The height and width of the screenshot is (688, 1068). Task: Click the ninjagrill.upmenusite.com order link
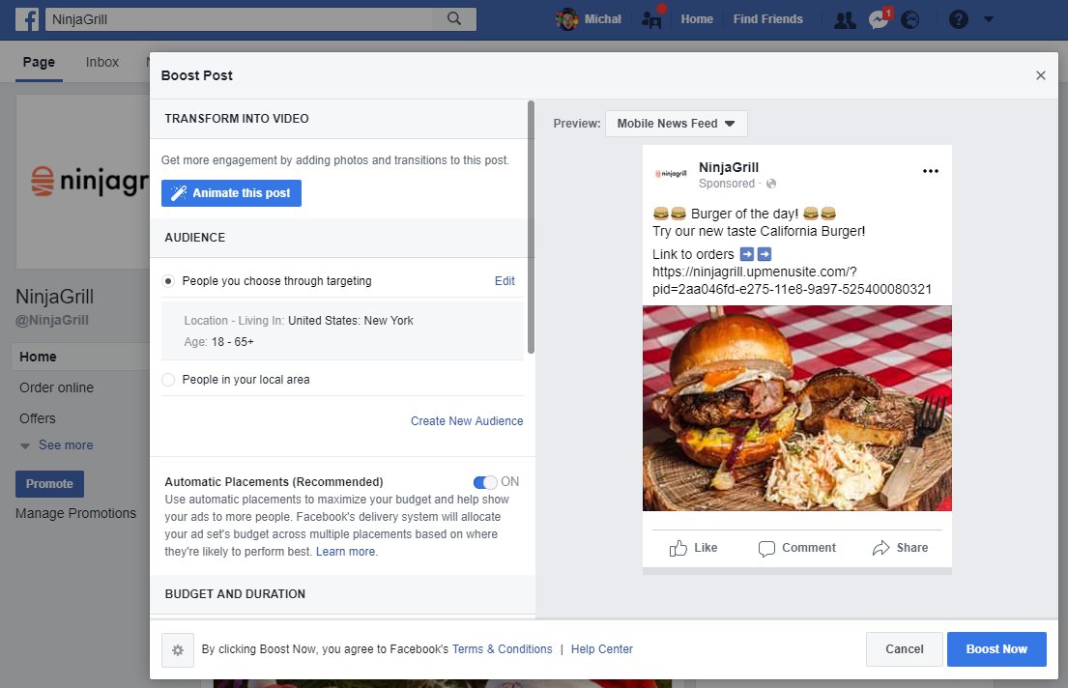(792, 280)
